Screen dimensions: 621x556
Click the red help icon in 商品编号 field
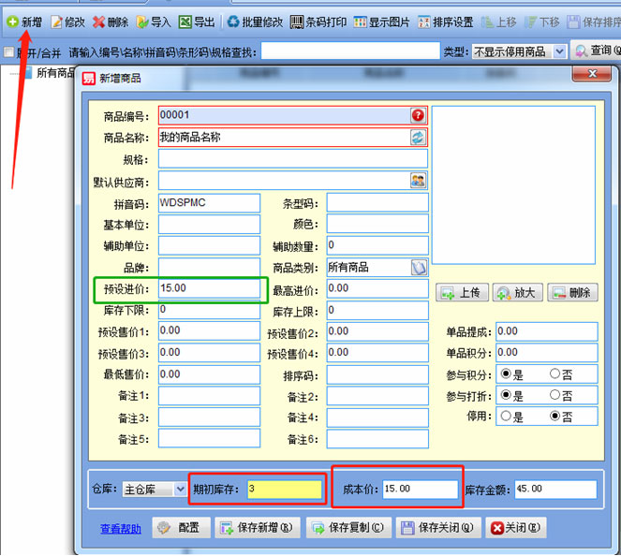tap(418, 115)
